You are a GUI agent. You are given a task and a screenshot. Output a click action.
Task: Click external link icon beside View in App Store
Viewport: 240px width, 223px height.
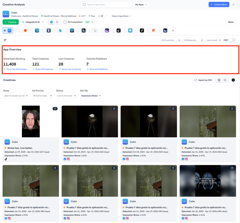coord(130,16)
